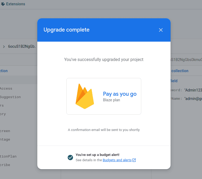The height and width of the screenshot is (179, 202).
Task: Click the Extensions puzzle icon
Action: pyautogui.click(x=3, y=4)
